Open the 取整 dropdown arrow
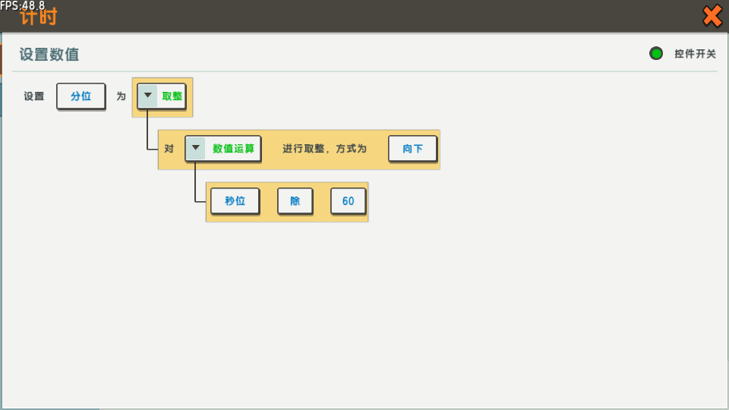The height and width of the screenshot is (410, 729). [x=148, y=96]
